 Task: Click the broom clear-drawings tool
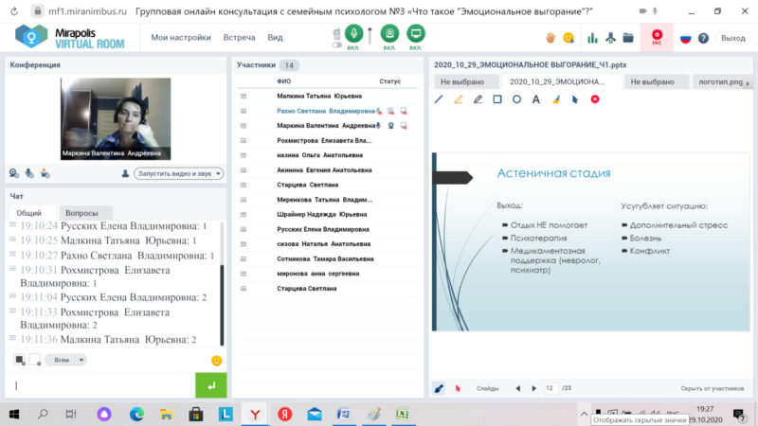coord(556,99)
